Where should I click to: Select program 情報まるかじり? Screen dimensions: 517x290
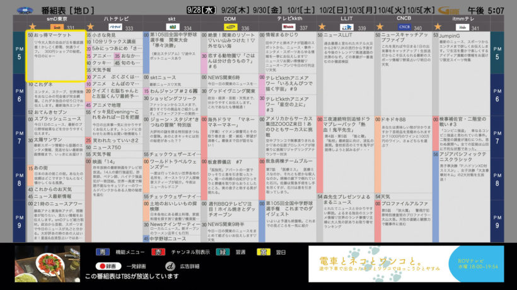pos(288,53)
